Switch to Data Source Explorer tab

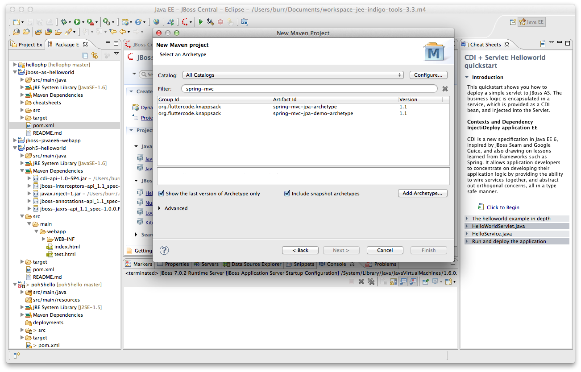pos(253,264)
